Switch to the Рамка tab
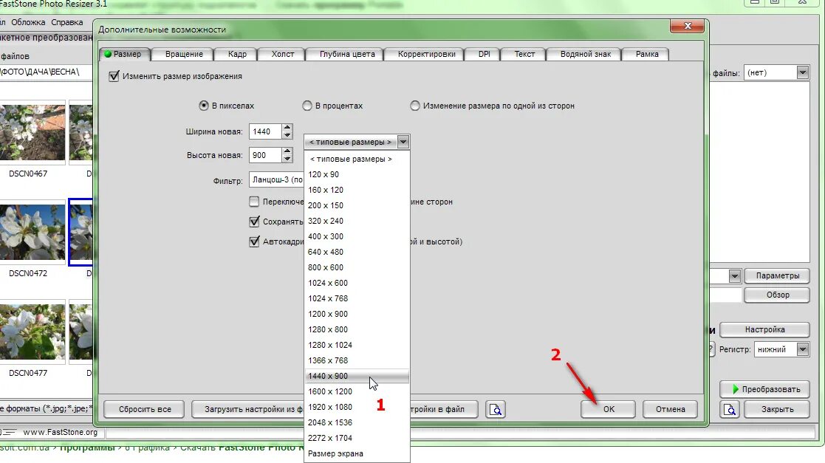The image size is (825, 463). point(647,54)
